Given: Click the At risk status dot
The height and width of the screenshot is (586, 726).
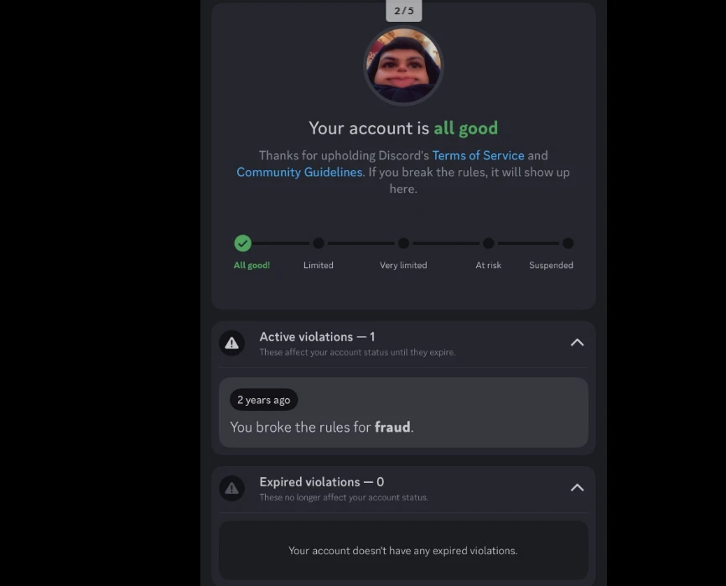Looking at the screenshot, I should 489,243.
